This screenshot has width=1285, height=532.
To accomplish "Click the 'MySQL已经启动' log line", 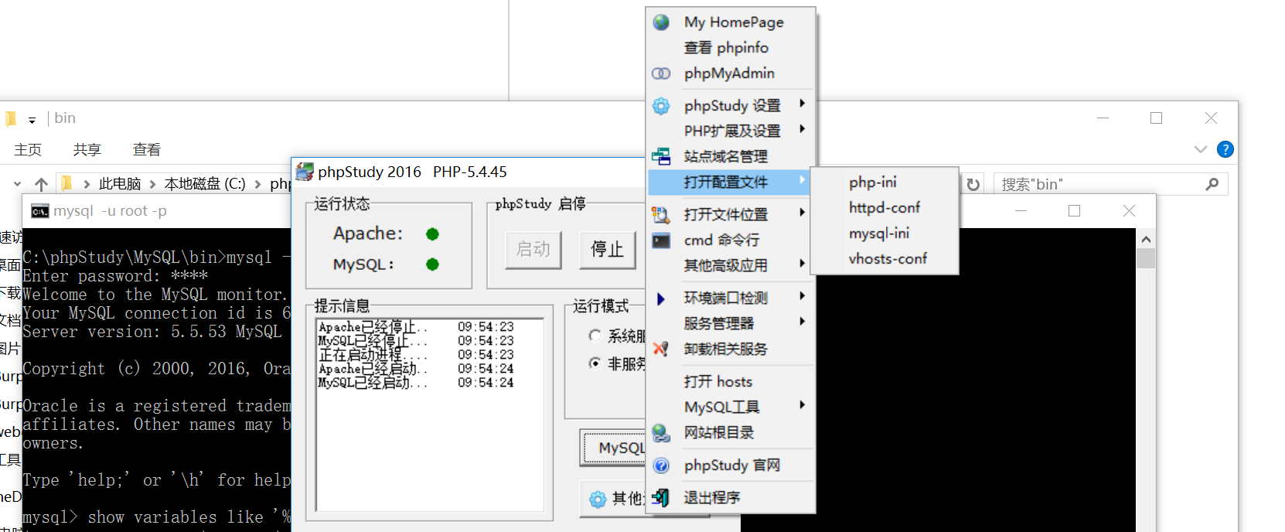I will point(416,383).
